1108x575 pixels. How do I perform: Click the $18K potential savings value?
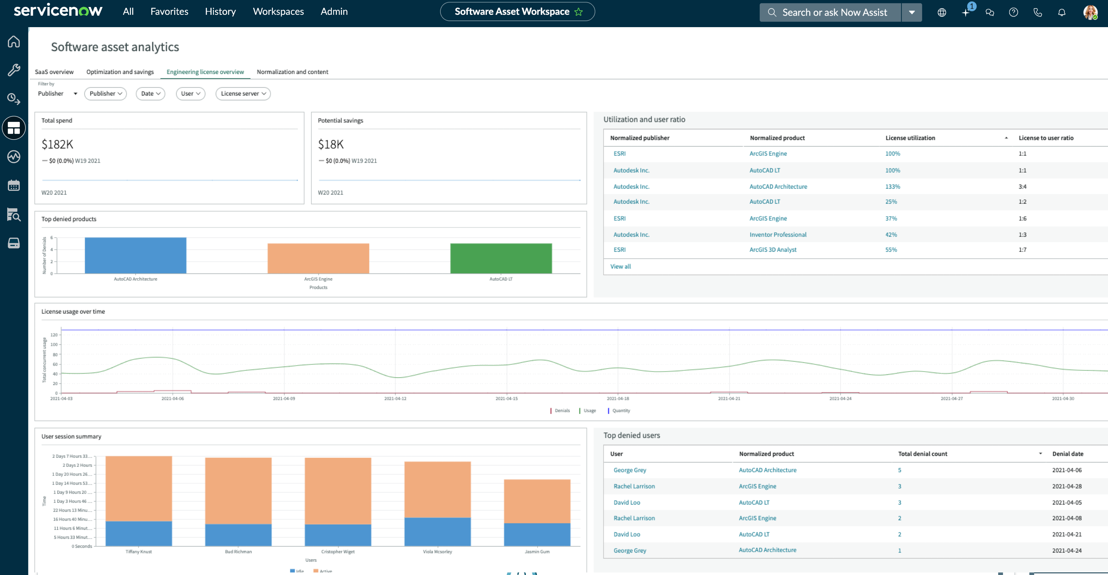coord(331,144)
